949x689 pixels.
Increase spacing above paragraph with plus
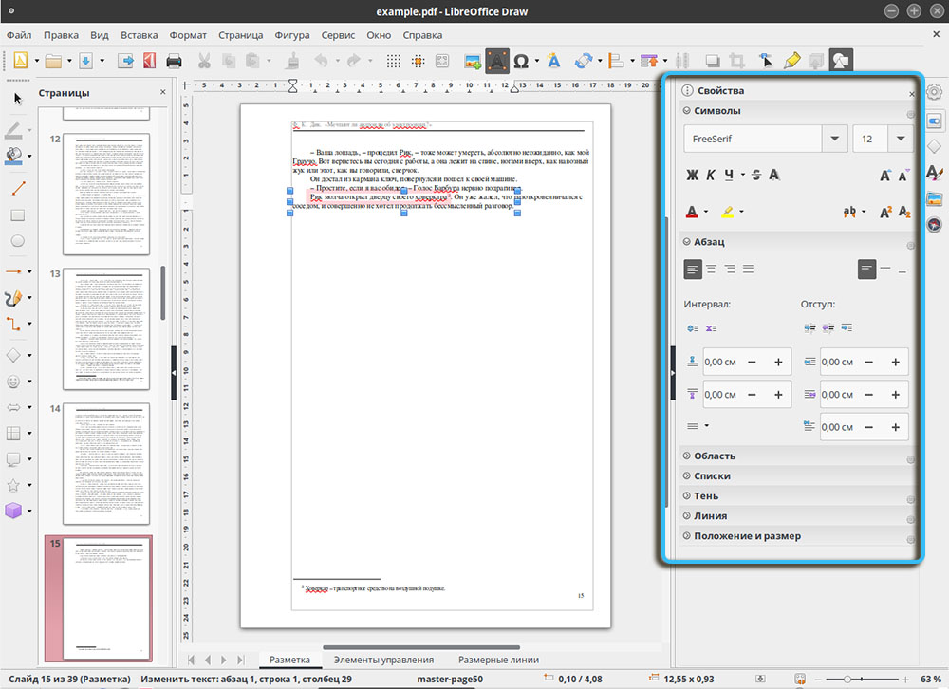point(778,362)
